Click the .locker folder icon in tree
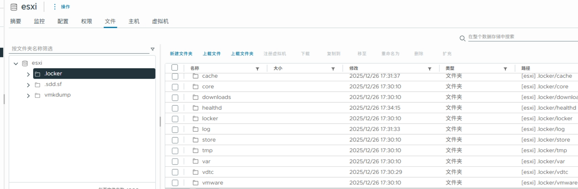This screenshot has height=189, width=578. pos(37,74)
